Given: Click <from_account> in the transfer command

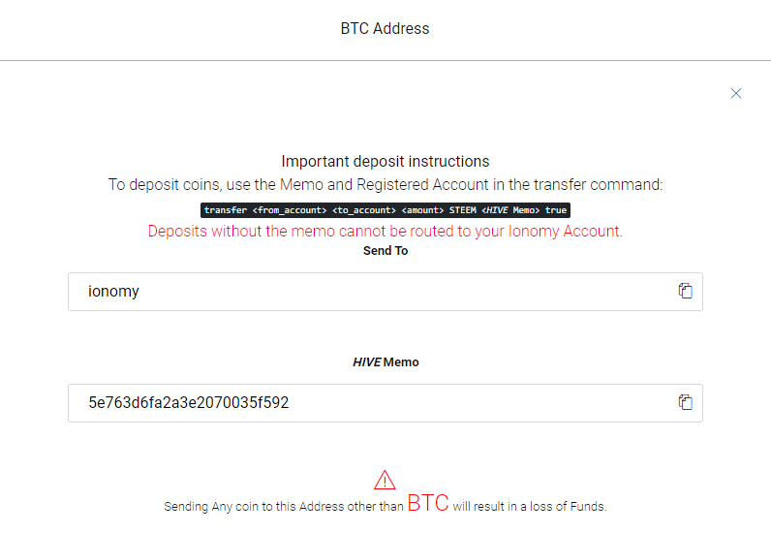Looking at the screenshot, I should pos(290,210).
